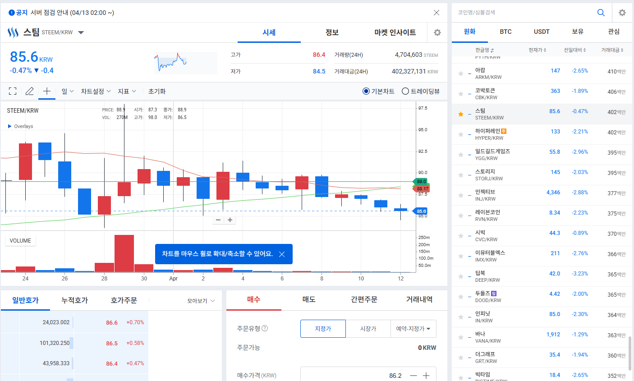Select the crosshair cursor tool
634x381 pixels.
coord(47,91)
